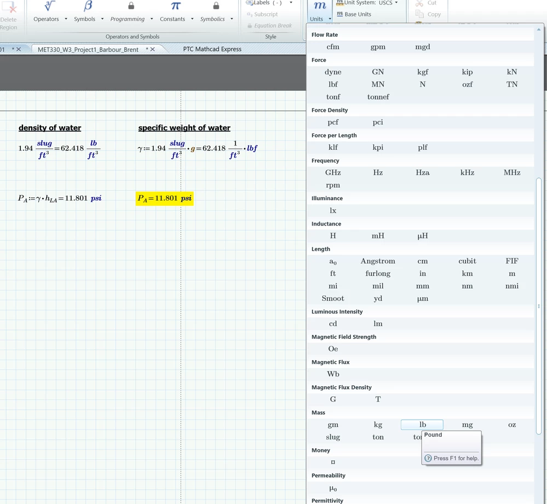The width and height of the screenshot is (547, 504).
Task: Select the cubit length unit
Action: (x=467, y=260)
